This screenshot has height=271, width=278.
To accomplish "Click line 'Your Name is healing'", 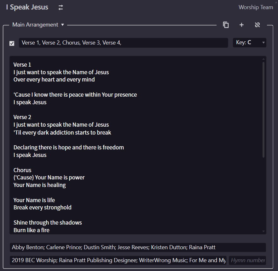I will click(40, 185).
